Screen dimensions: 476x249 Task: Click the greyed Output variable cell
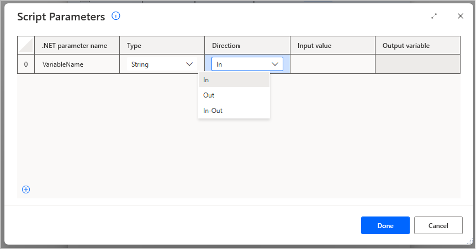pyautogui.click(x=417, y=64)
